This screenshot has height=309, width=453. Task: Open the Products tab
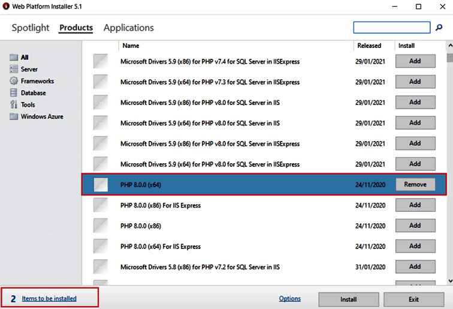click(76, 28)
